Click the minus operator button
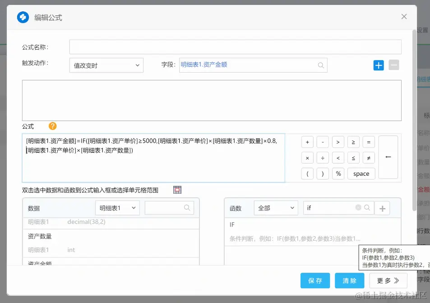Screen dimensions: 430x303 (x=323, y=142)
